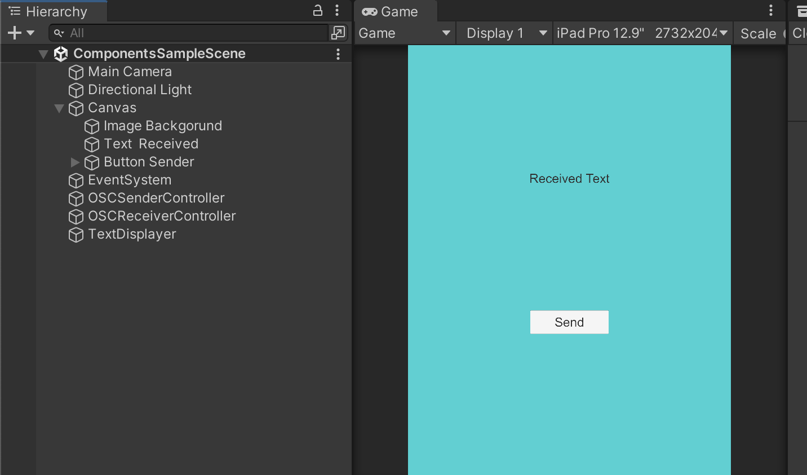Open the iPad Pro 12.9" resolution dropdown

(x=642, y=33)
